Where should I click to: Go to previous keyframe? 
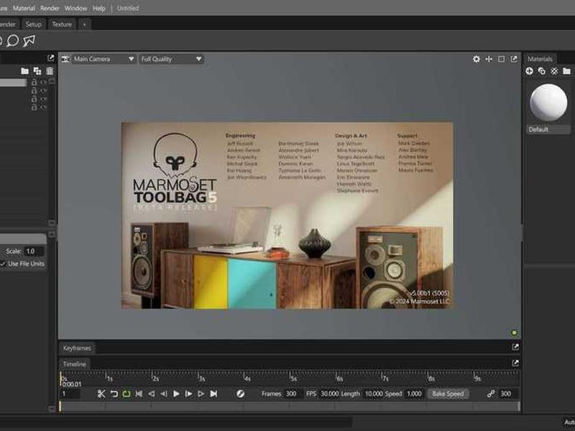[x=151, y=394]
